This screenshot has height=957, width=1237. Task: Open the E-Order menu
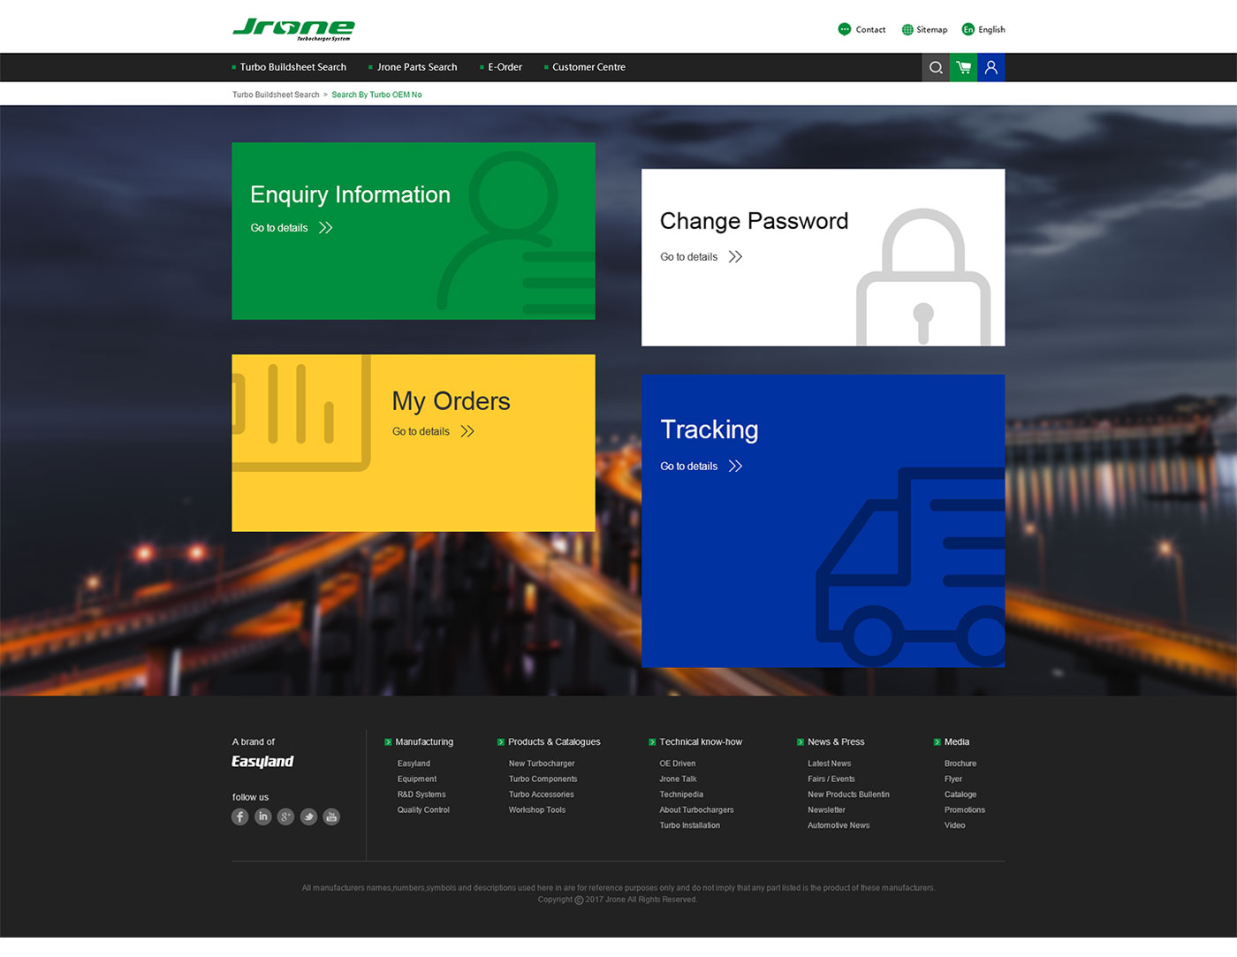point(505,67)
